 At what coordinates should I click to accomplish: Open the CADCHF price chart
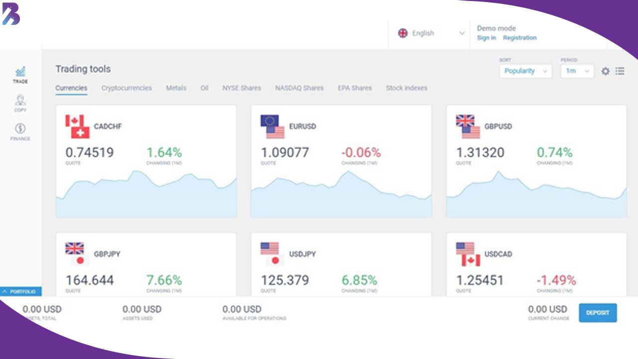pyautogui.click(x=146, y=194)
